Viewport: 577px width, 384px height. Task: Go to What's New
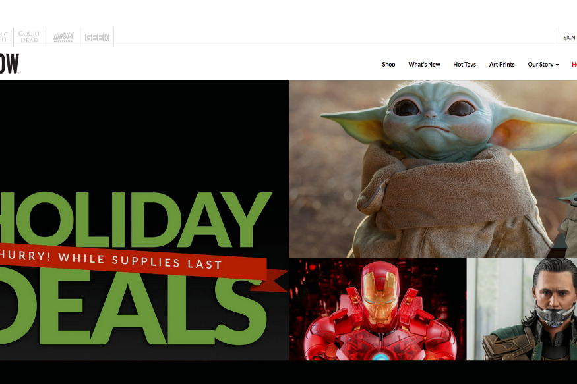424,65
